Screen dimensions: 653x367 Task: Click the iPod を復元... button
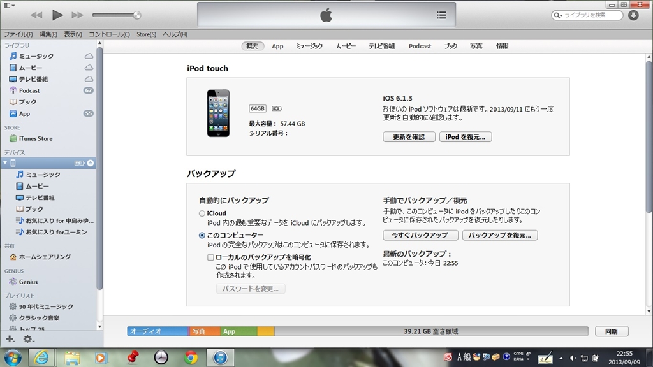[465, 137]
